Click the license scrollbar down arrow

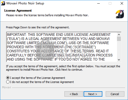pos(119,60)
